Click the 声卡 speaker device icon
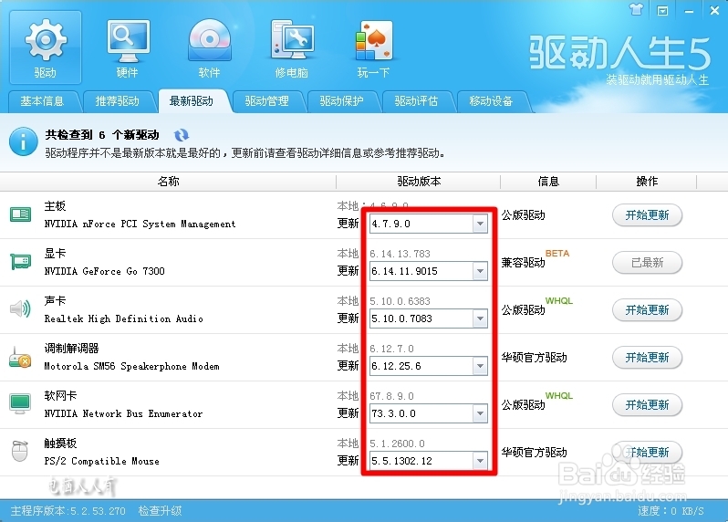The width and height of the screenshot is (728, 522). 20,308
